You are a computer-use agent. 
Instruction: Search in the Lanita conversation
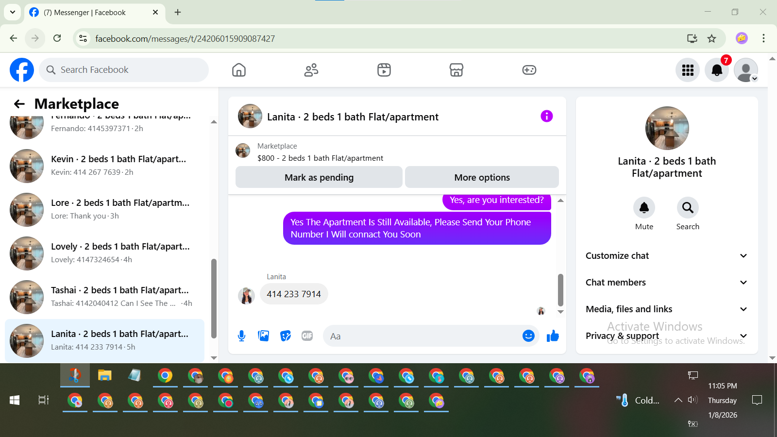(x=688, y=208)
